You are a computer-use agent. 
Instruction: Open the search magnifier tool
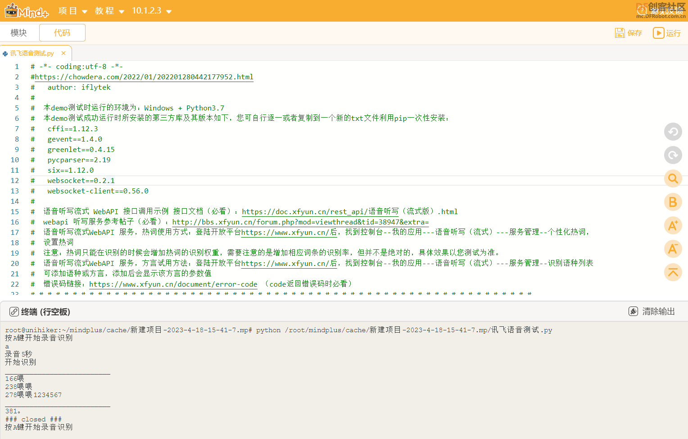[x=673, y=178]
